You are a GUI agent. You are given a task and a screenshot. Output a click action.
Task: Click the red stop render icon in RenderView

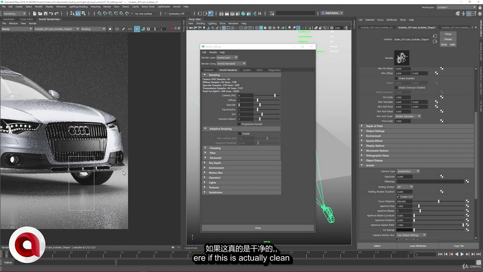(x=171, y=29)
